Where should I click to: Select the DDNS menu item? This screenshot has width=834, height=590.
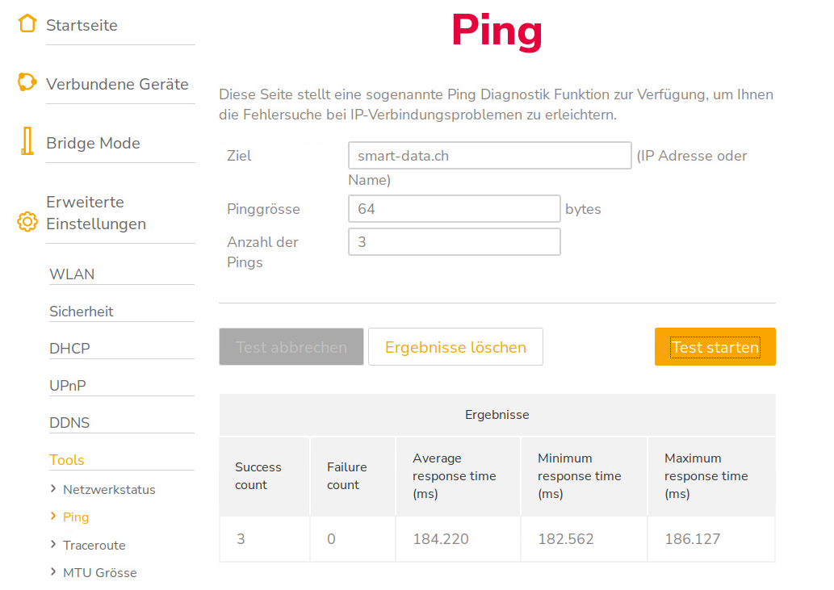click(69, 423)
